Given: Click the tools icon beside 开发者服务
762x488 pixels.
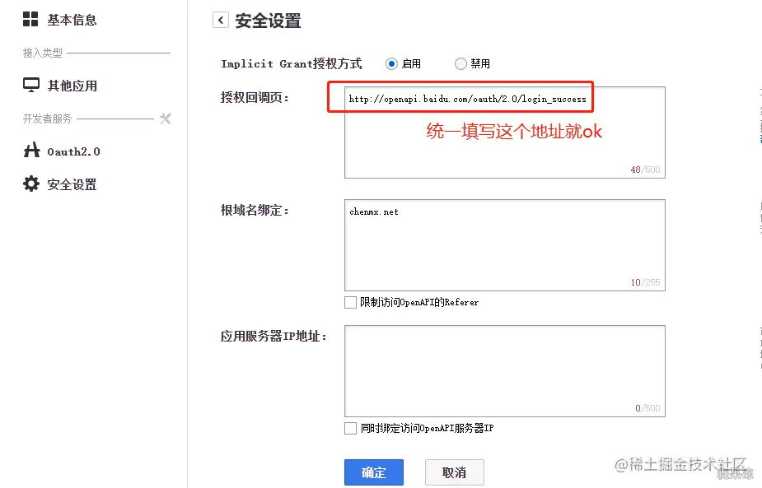Looking at the screenshot, I should (166, 119).
